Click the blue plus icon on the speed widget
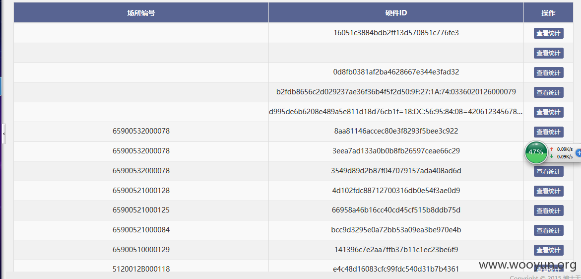This screenshot has width=581, height=279. 578,152
